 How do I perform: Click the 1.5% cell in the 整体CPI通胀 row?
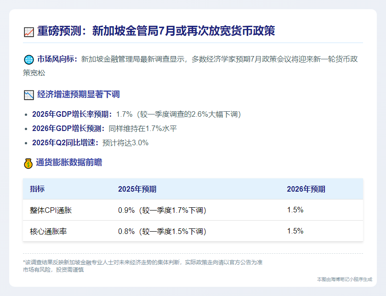click(x=295, y=210)
